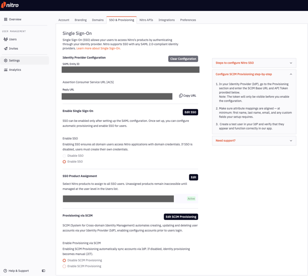The image size is (308, 276).
Task: Go to Overview in sidebar
Action: click(x=15, y=19)
